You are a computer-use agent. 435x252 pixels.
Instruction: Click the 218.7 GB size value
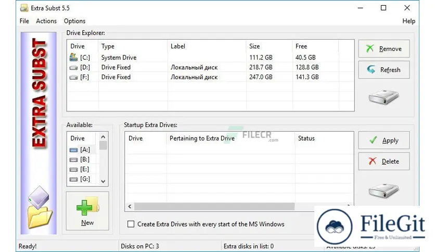tap(261, 67)
